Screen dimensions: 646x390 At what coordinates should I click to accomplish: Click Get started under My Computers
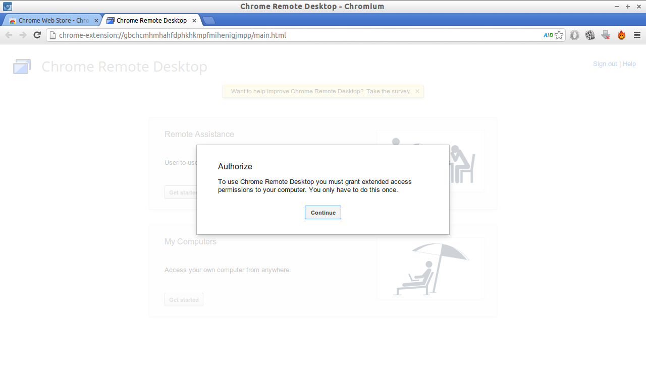(x=184, y=300)
